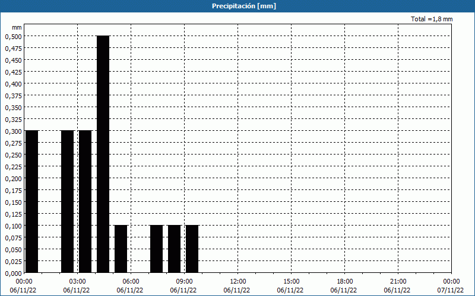Image resolution: width=475 pixels, height=296 pixels.
Task: Select the 0,025 axis label
Action: coord(13,262)
